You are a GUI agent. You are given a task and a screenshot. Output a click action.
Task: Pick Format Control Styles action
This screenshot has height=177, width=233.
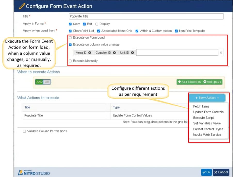[208, 129]
